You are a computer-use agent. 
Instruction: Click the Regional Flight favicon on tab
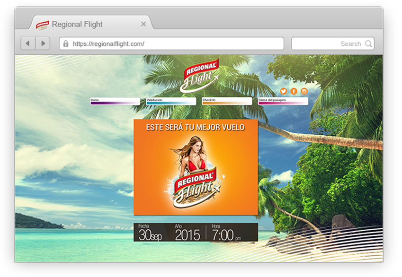(43, 24)
